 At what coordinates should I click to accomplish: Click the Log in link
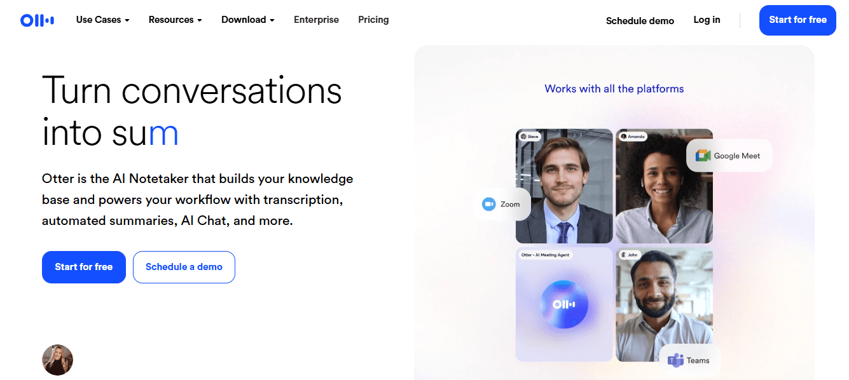point(707,20)
